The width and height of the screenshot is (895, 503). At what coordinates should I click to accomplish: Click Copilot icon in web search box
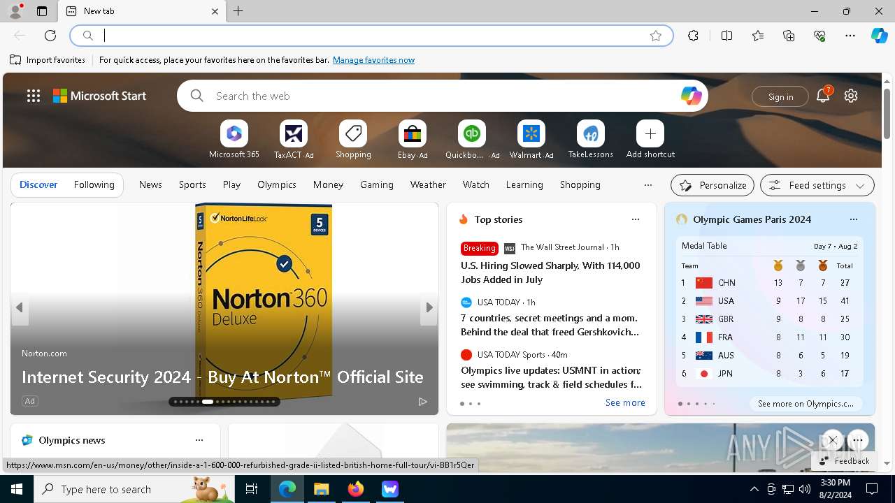coord(691,96)
